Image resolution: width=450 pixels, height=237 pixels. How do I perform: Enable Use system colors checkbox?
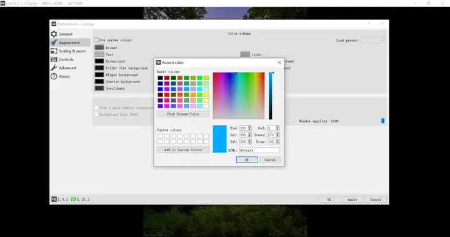point(96,40)
